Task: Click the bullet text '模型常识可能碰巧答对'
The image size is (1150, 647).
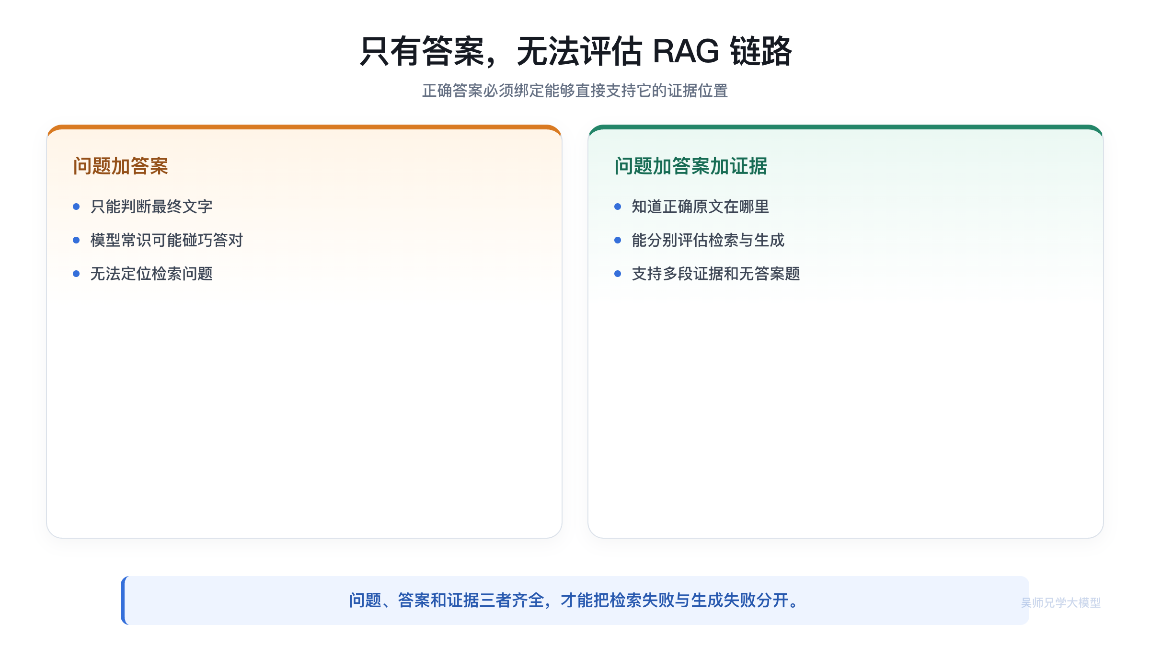Action: click(167, 240)
